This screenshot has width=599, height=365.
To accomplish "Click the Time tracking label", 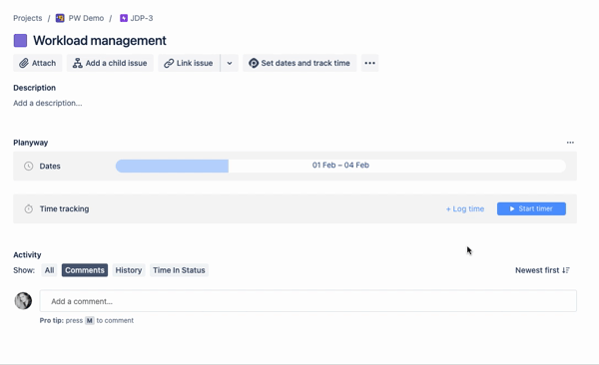I will click(65, 208).
